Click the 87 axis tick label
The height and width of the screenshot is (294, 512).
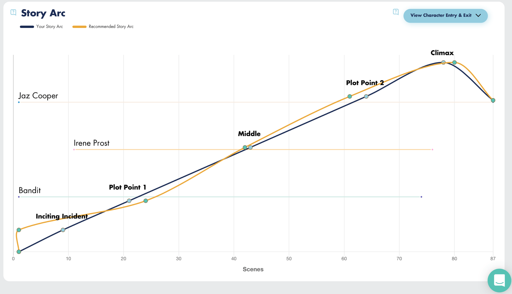(x=493, y=259)
